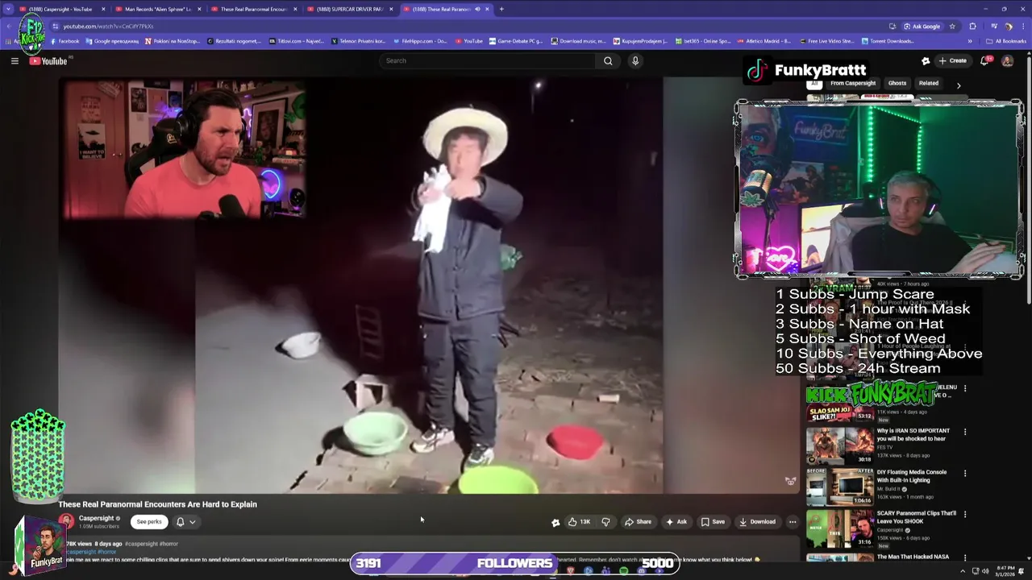Save the video with the Save button
The width and height of the screenshot is (1032, 580).
713,522
